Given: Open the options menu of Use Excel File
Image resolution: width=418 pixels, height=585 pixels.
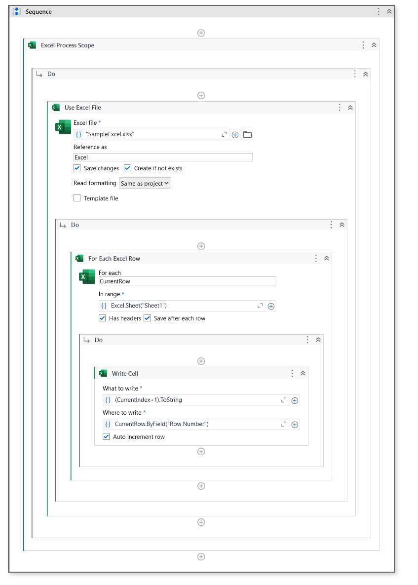Looking at the screenshot, I should pos(339,107).
